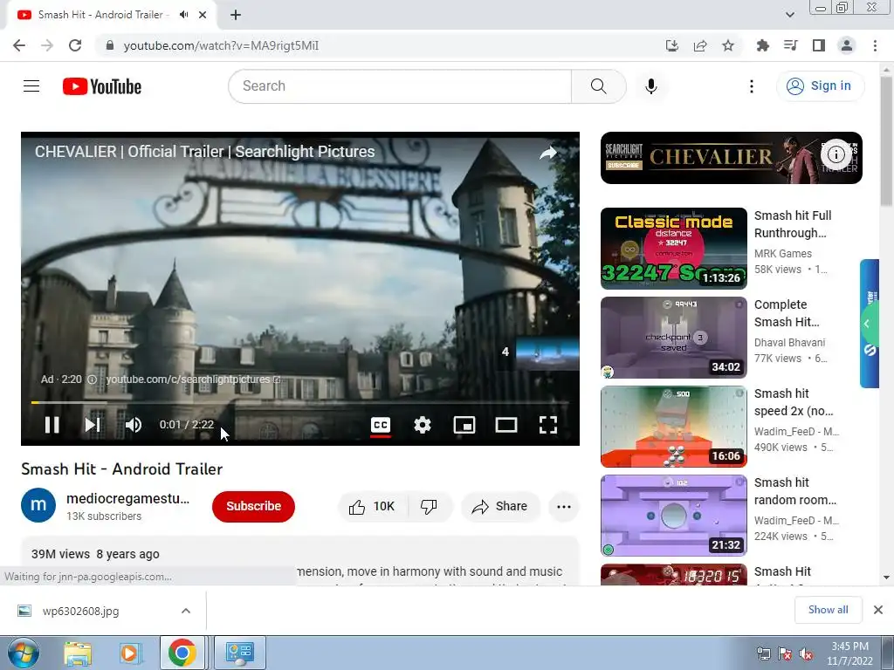Switch to miniplayer mode
This screenshot has width=894, height=670.
[464, 425]
